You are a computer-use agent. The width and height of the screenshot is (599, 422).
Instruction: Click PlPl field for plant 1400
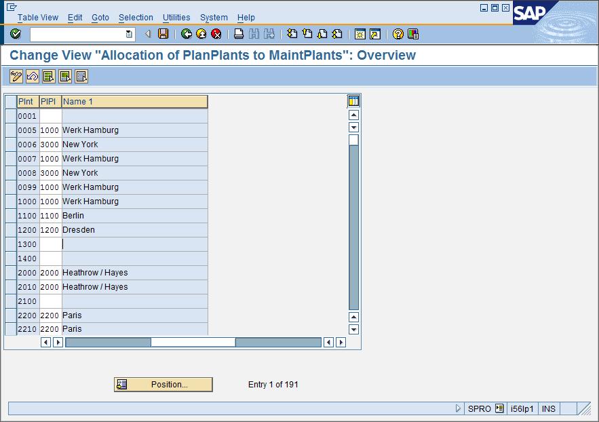(x=50, y=258)
